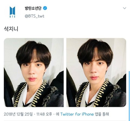
Task: Click the word iPhone in the source link
Action: tap(88, 114)
